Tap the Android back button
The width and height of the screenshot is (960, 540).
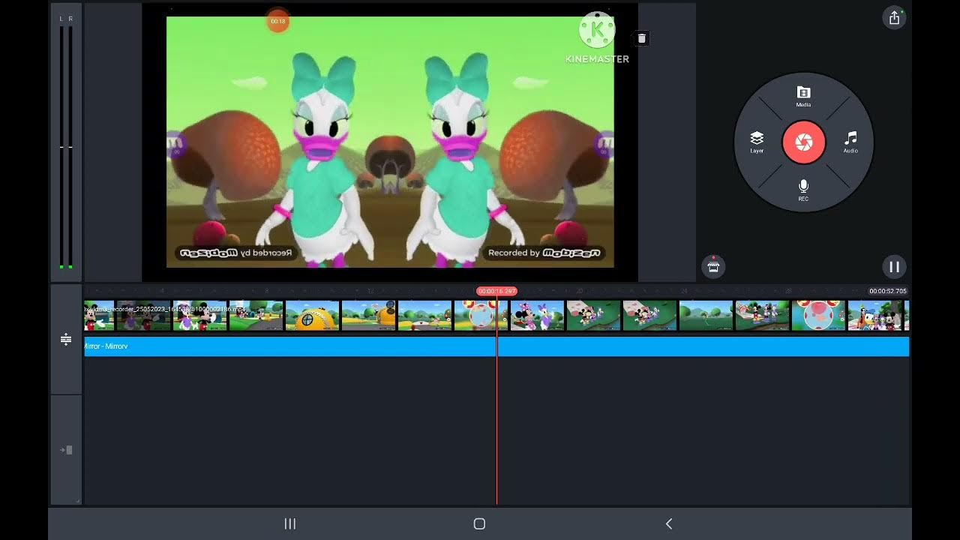(669, 523)
